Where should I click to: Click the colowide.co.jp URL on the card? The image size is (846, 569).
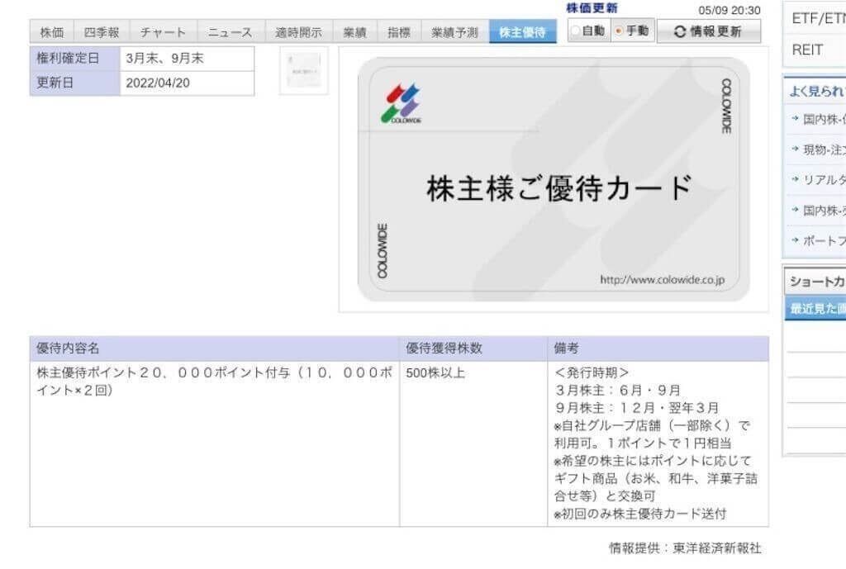pos(660,279)
